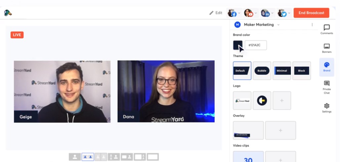Viewport: 340px width, 162px height.
Task: Select the solo single-person layout
Action: point(75,157)
